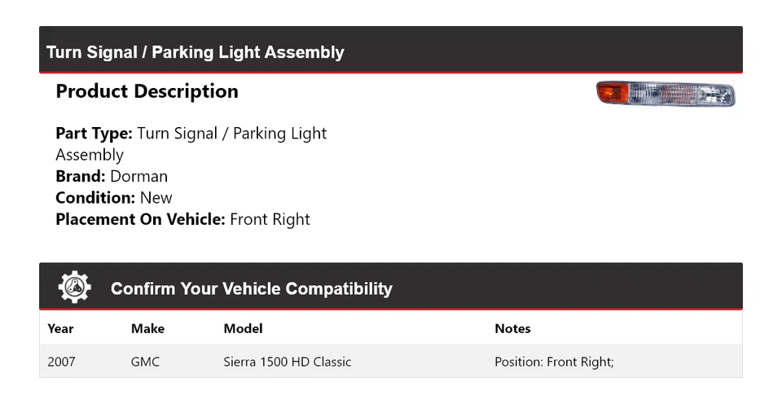Viewport: 782px width, 404px height.
Task: Click the Year column header
Action: click(60, 329)
